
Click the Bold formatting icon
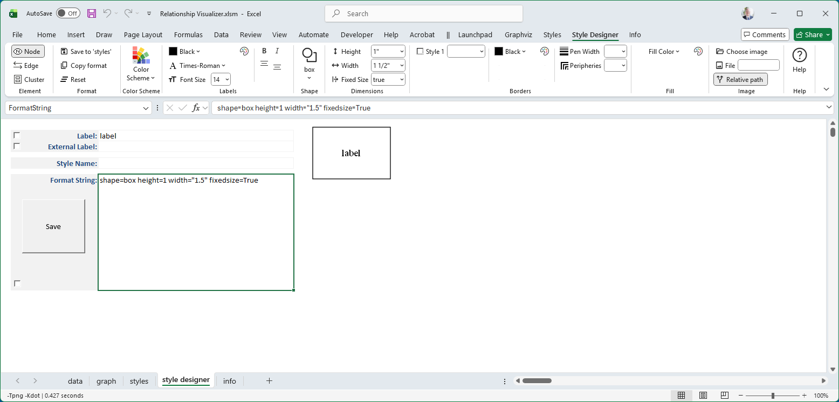click(x=264, y=51)
